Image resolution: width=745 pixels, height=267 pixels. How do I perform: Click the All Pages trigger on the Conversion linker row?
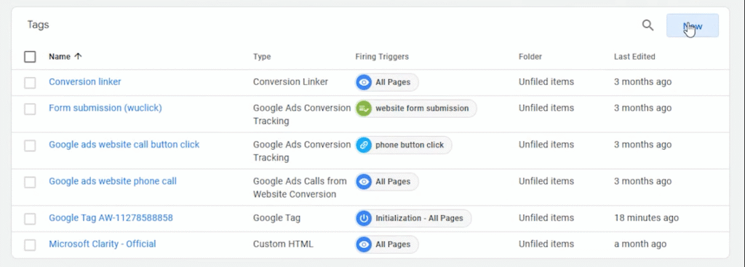click(x=387, y=82)
